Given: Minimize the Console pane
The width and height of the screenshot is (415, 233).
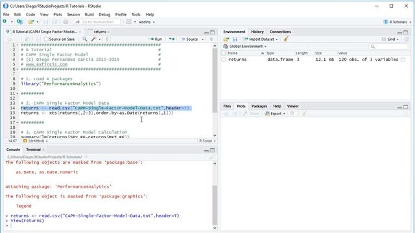Looking at the screenshot, I should (x=206, y=151).
